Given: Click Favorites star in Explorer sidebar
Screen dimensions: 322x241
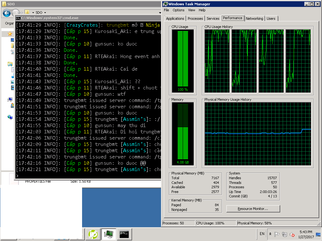Looking at the screenshot, I should [10, 34].
